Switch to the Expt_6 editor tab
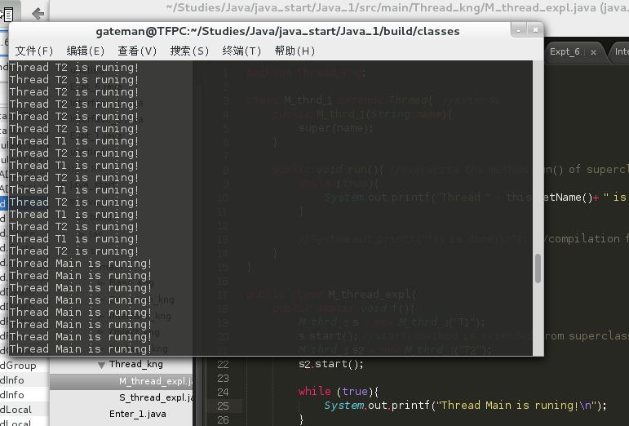The image size is (629, 426). pyautogui.click(x=569, y=51)
